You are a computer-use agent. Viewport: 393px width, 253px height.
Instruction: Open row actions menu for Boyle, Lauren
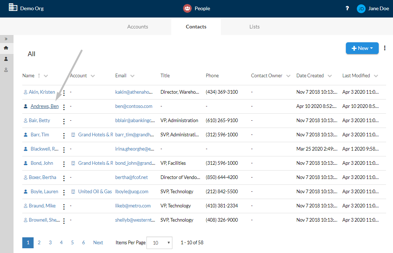coord(64,192)
